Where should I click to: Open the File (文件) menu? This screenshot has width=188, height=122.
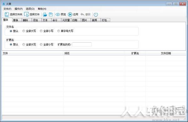click(x=7, y=9)
